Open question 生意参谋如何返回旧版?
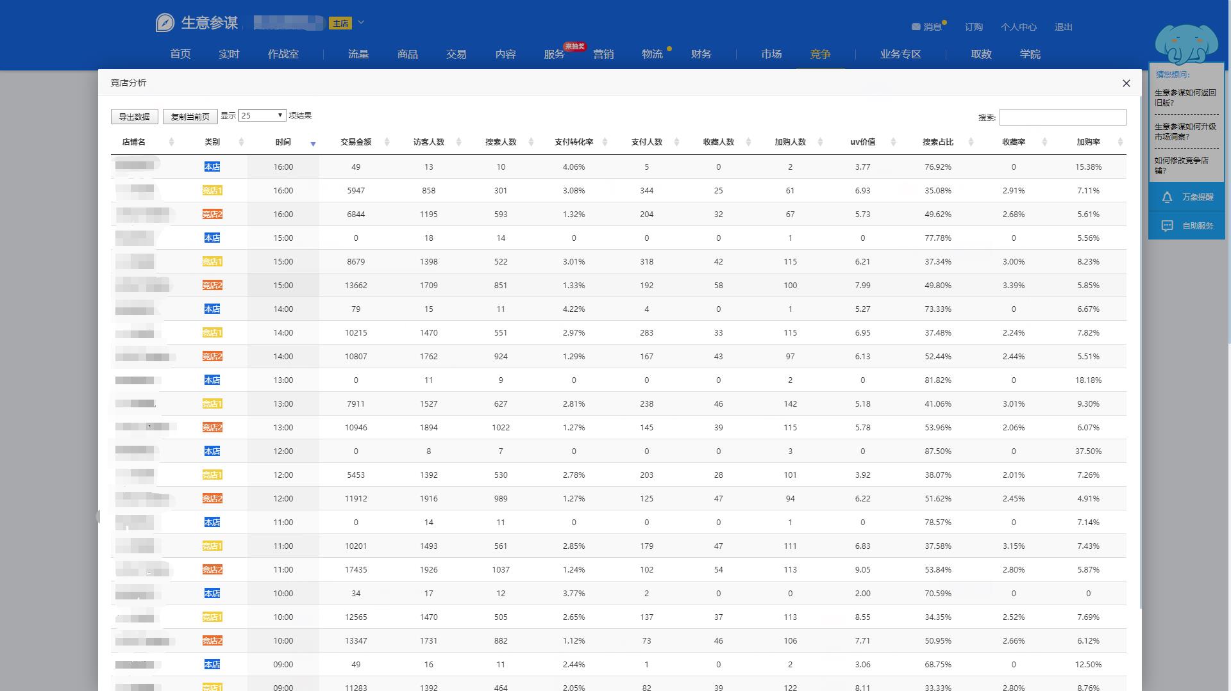The height and width of the screenshot is (691, 1231). [1185, 97]
